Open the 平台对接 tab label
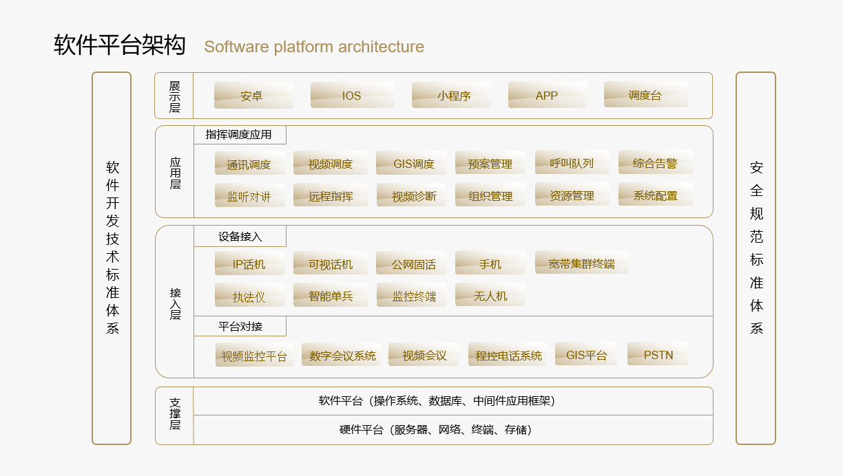Image resolution: width=843 pixels, height=476 pixels. point(240,327)
